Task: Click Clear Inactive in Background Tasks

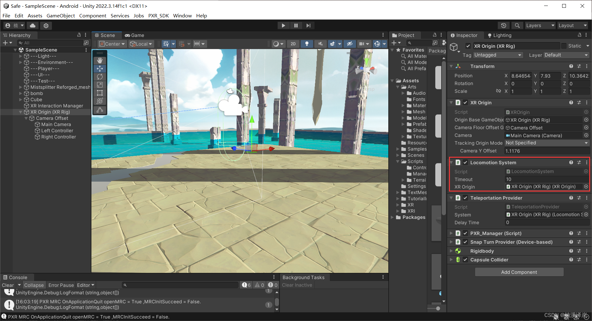Action: coord(297,285)
